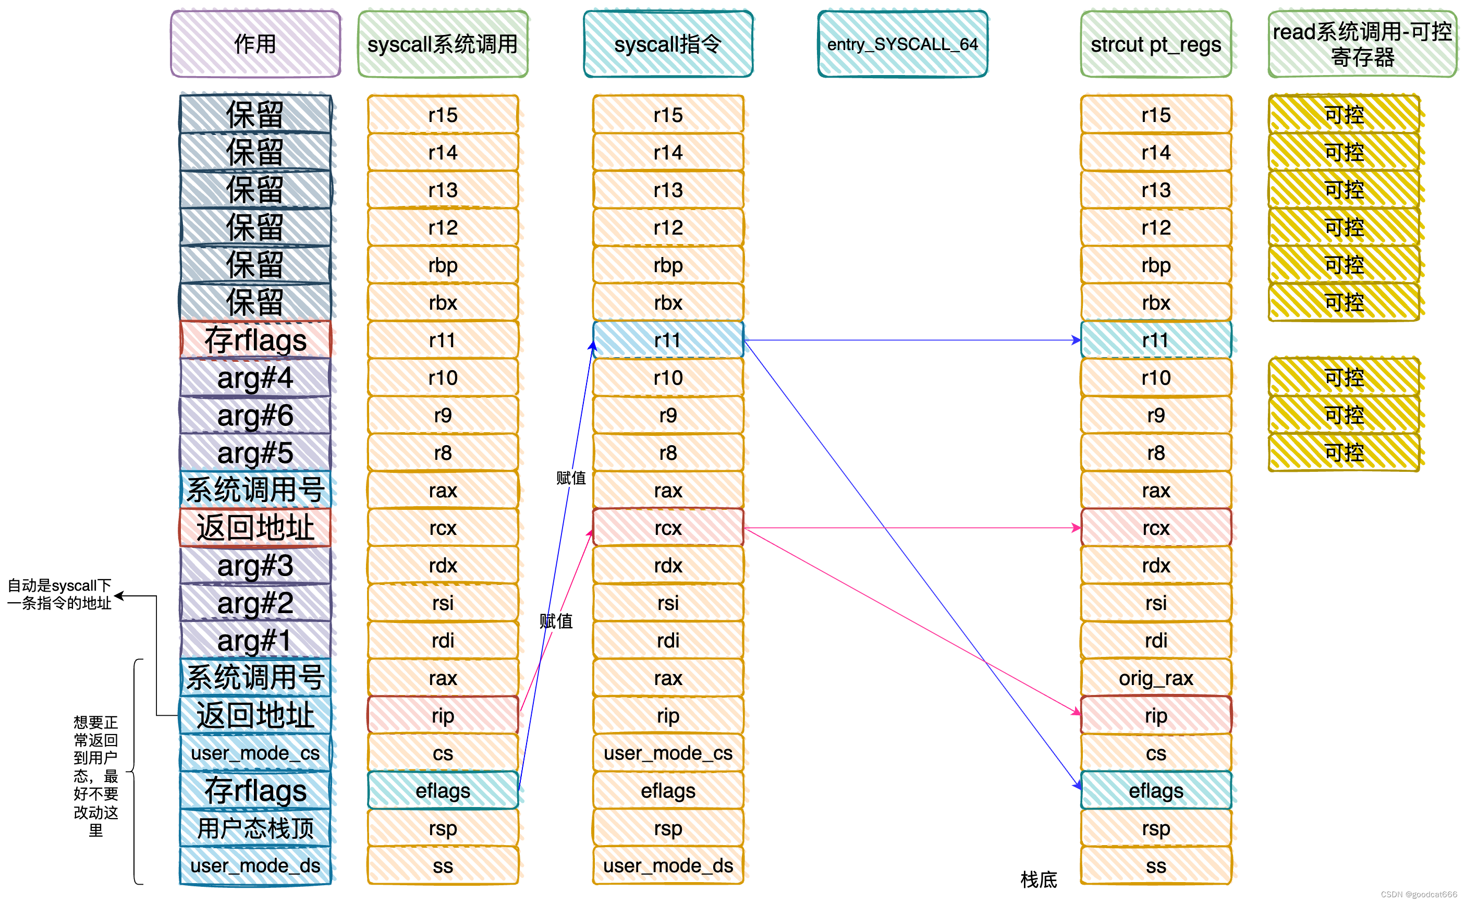Click r15 in the syscall指令 column
1465x904 pixels.
(668, 114)
